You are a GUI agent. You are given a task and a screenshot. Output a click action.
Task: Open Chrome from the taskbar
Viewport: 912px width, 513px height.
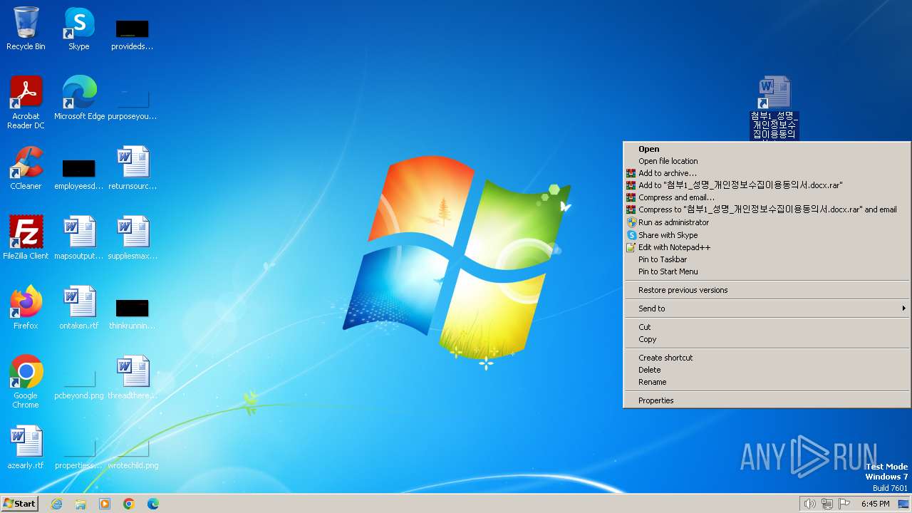(129, 504)
